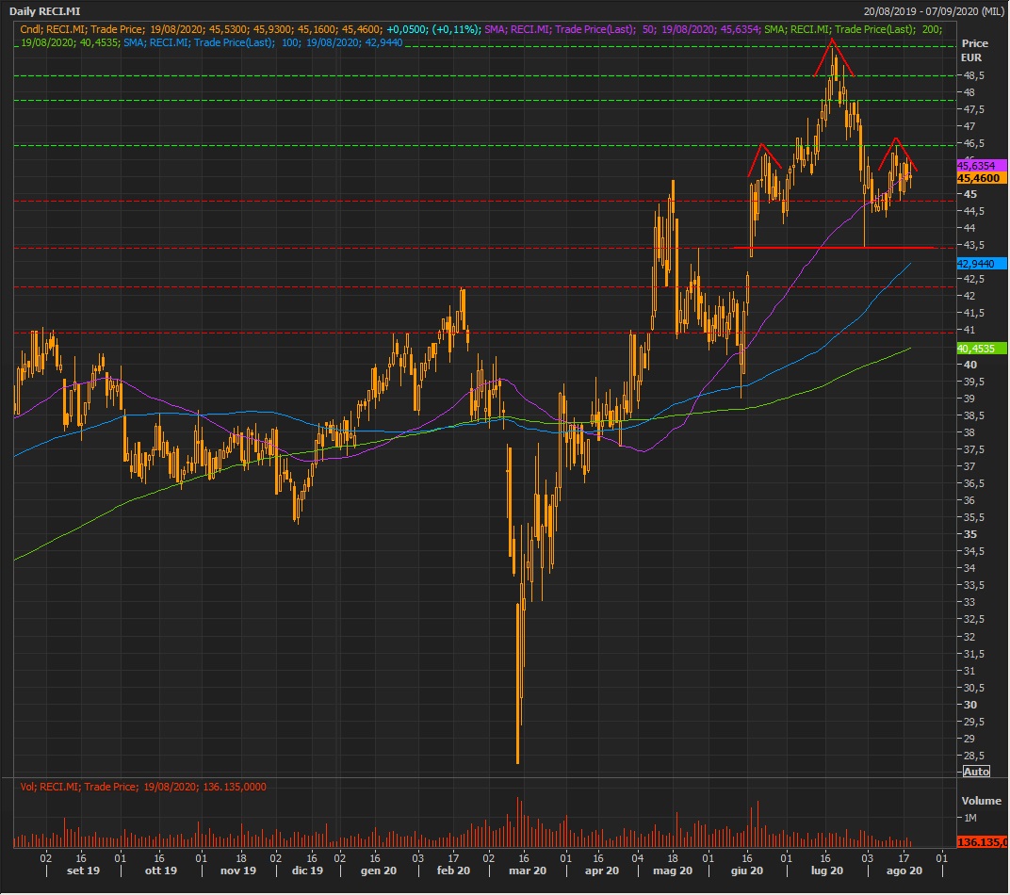Select the blue 42,9440 SMA 100 price tag

point(977,262)
